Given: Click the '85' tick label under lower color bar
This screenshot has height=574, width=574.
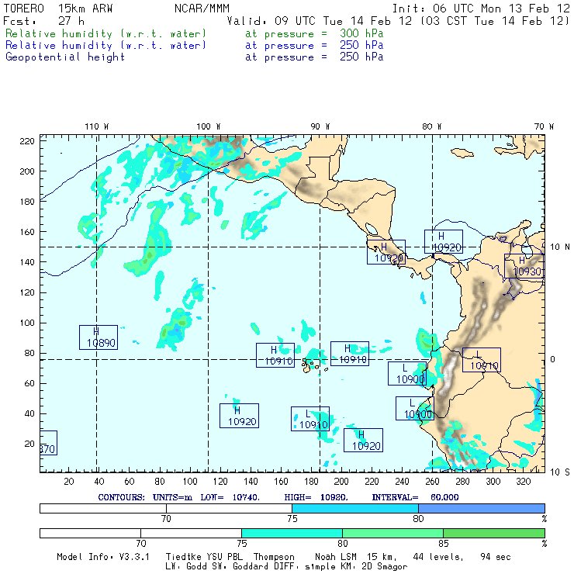Looking at the screenshot, I should point(444,543).
